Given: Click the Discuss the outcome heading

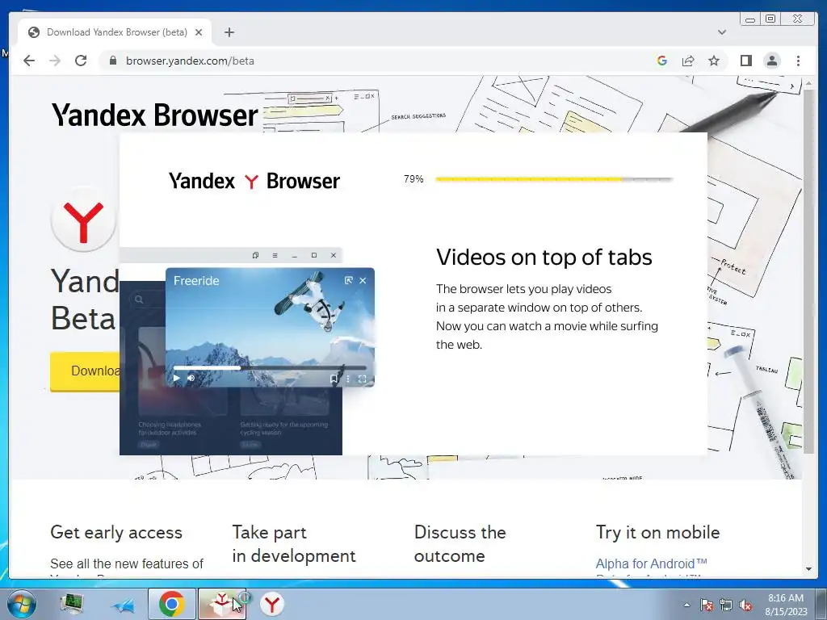Looking at the screenshot, I should 460,543.
